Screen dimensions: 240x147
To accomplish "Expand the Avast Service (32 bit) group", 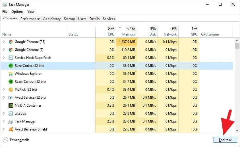I will pyautogui.click(x=4, y=98).
